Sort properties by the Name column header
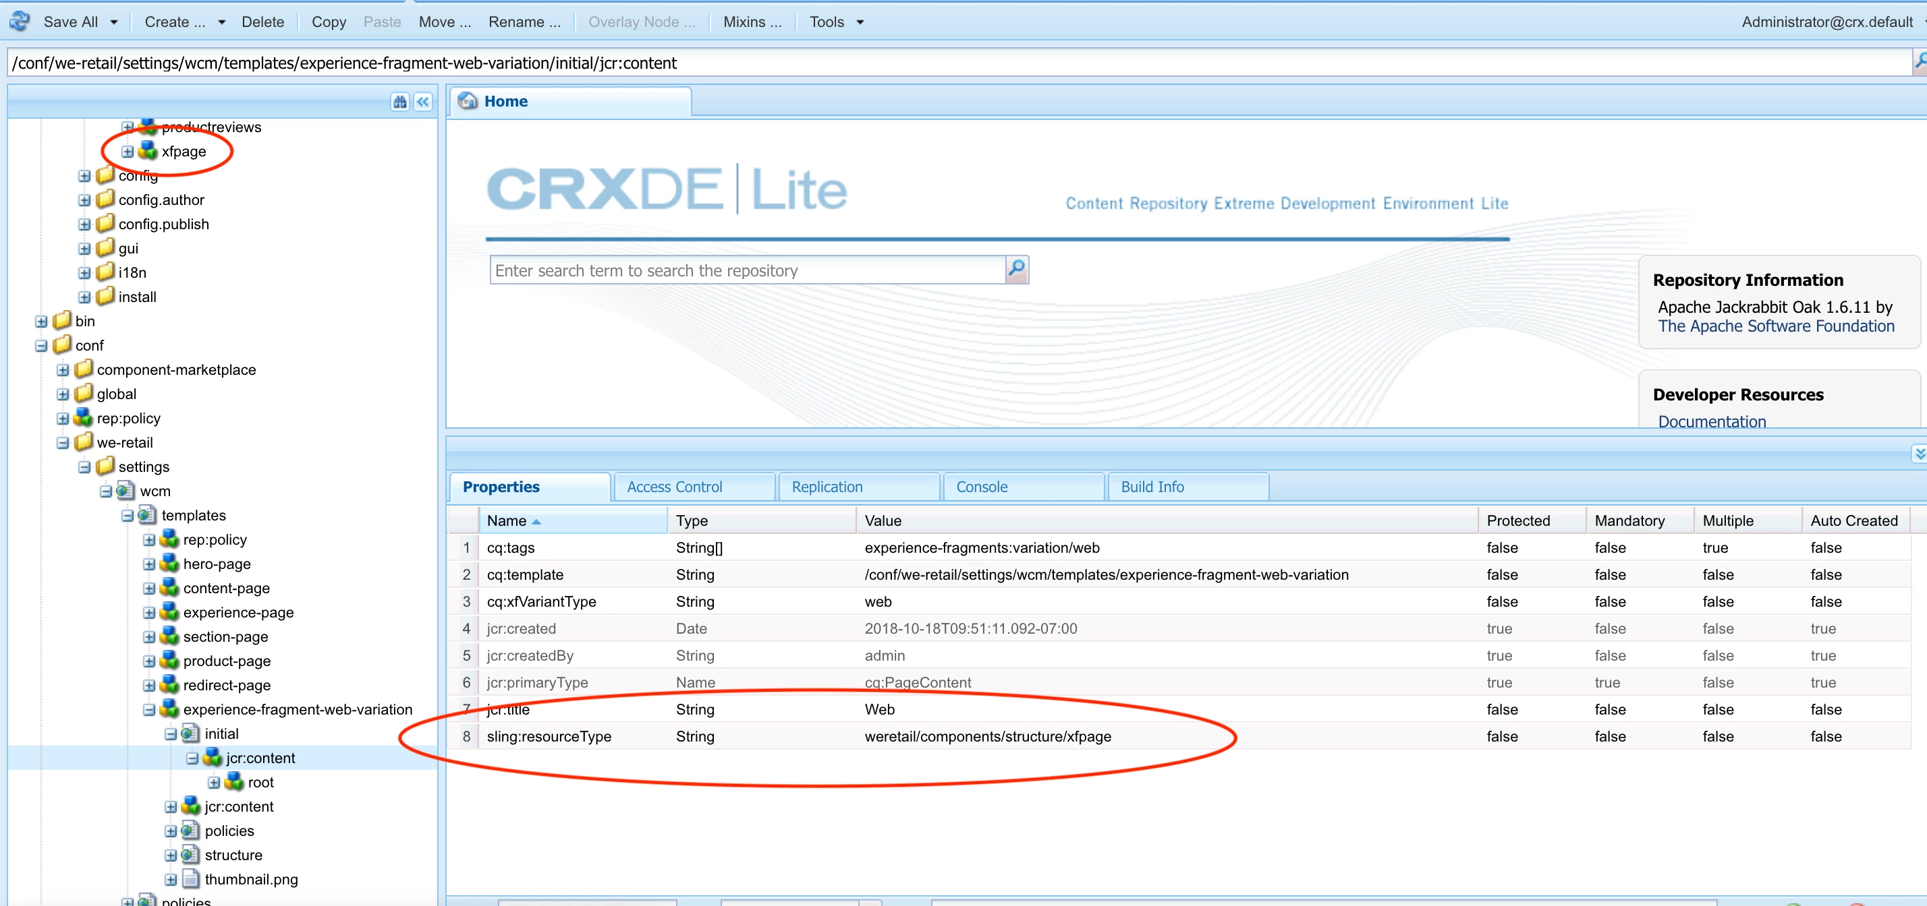This screenshot has height=906, width=1927. point(507,520)
